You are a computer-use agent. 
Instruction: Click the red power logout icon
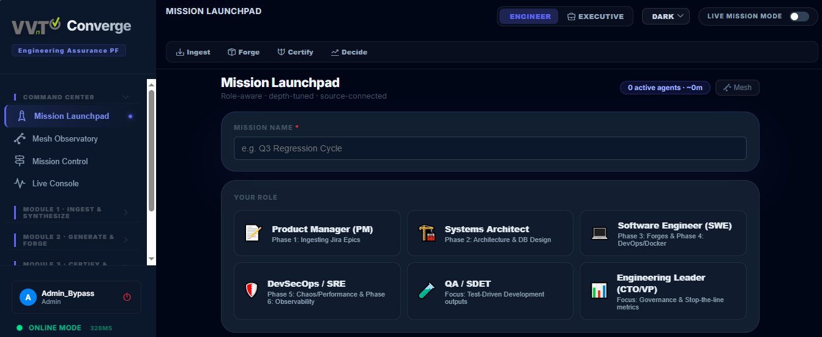coord(127,297)
